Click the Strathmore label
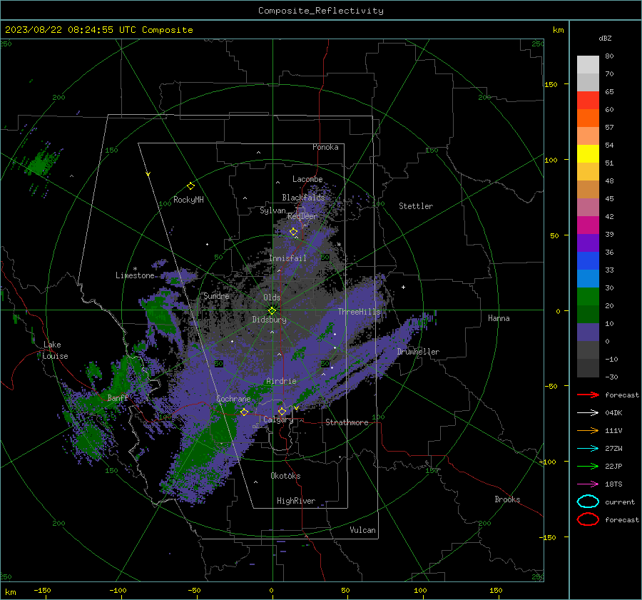Viewport: 642px width, 600px height. coord(347,422)
